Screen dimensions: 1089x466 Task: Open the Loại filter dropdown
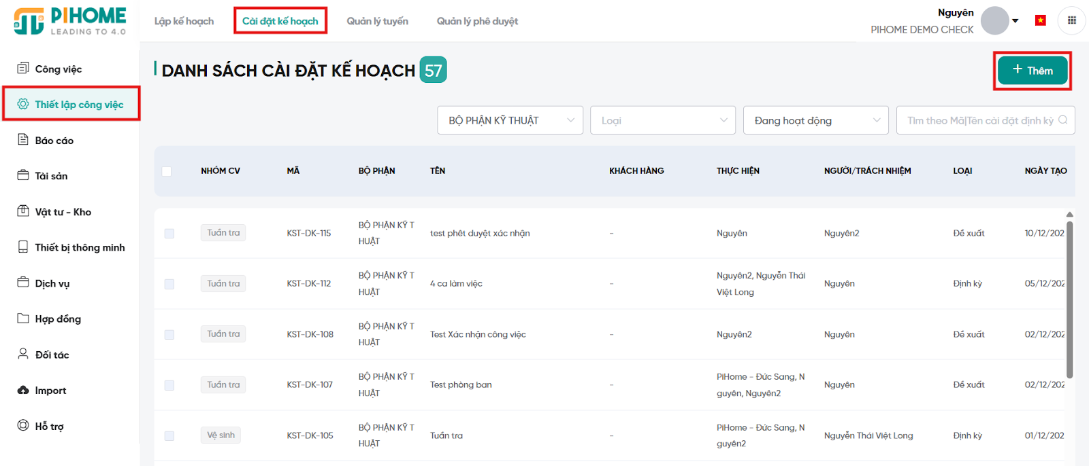point(662,120)
